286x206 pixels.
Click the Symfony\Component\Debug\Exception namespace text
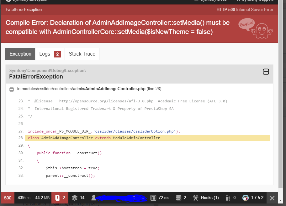click(x=47, y=70)
